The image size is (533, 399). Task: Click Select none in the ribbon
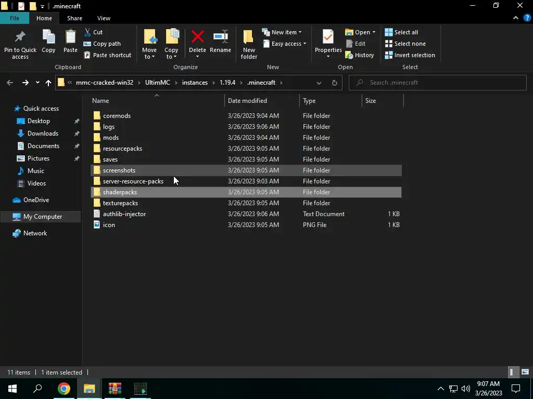(x=405, y=44)
